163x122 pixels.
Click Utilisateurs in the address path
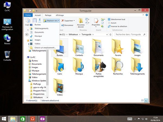point(73,34)
